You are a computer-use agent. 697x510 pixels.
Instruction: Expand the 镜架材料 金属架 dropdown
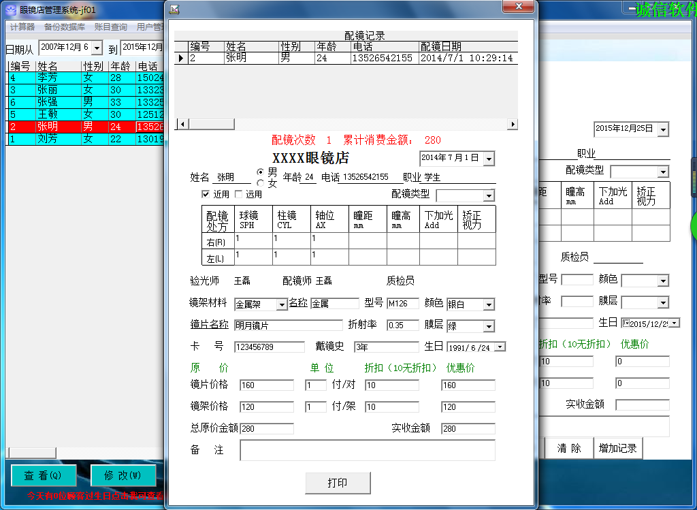click(281, 304)
